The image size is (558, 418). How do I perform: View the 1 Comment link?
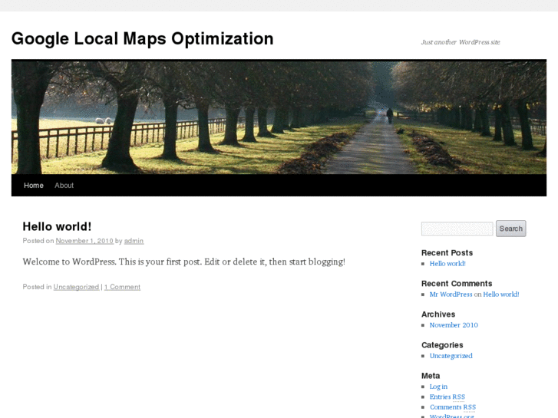coord(122,287)
